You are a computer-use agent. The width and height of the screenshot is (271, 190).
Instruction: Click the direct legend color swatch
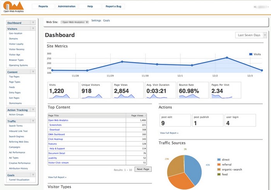(219, 159)
